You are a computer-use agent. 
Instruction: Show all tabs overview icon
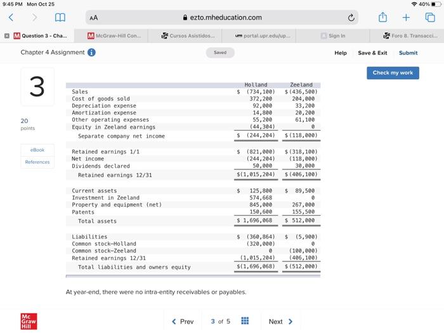coord(430,18)
